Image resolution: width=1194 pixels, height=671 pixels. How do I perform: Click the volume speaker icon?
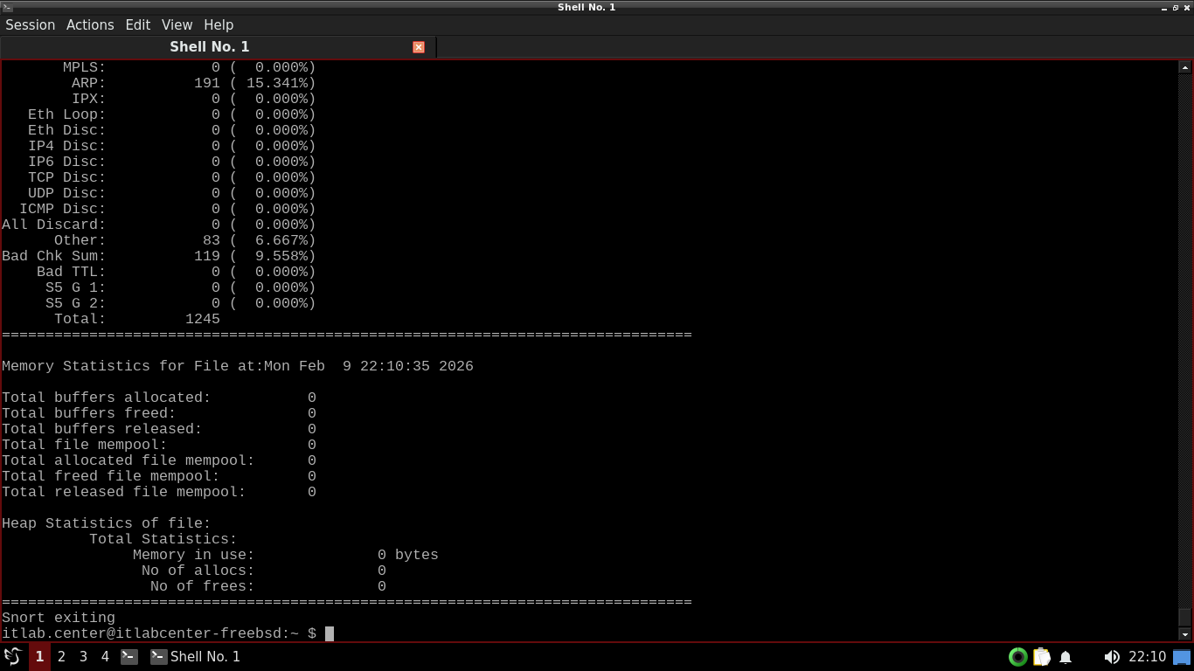(x=1111, y=657)
